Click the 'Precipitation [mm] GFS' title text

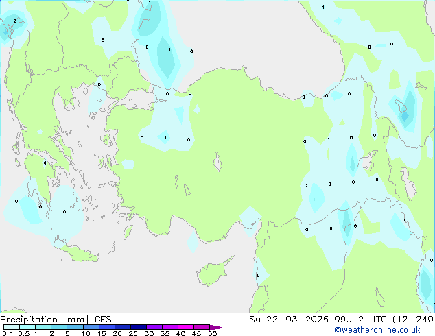tap(56, 320)
